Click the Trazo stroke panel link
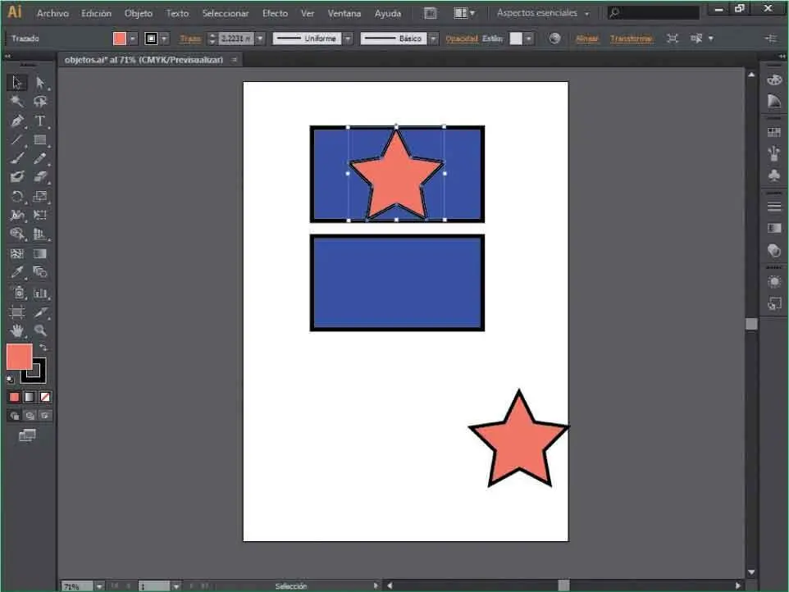The width and height of the screenshot is (789, 592). coord(191,39)
